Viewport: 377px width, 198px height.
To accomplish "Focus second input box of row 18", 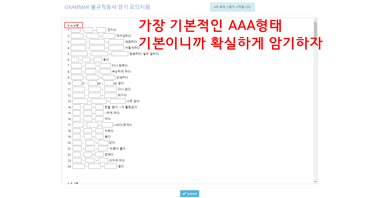I will click(x=88, y=131).
